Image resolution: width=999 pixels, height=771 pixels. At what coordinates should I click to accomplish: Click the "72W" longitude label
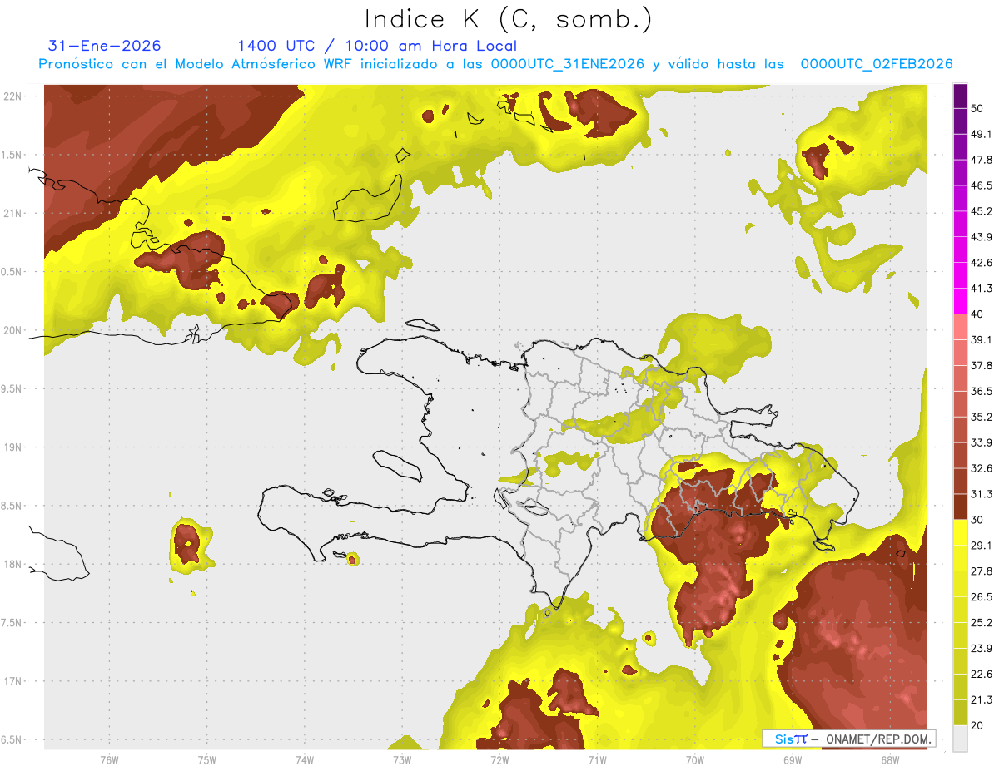[499, 759]
